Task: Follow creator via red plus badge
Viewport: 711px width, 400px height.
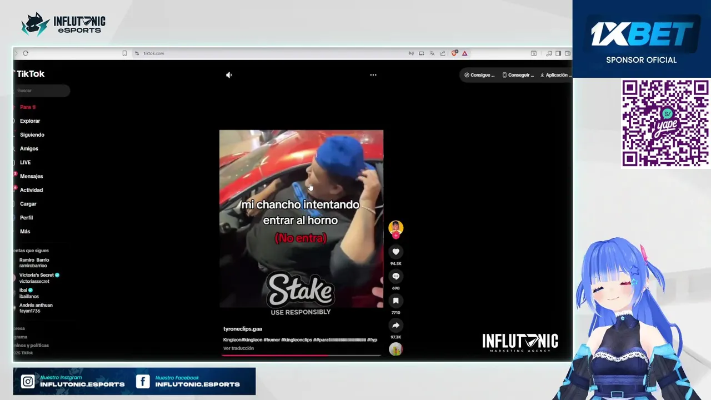Action: click(395, 236)
